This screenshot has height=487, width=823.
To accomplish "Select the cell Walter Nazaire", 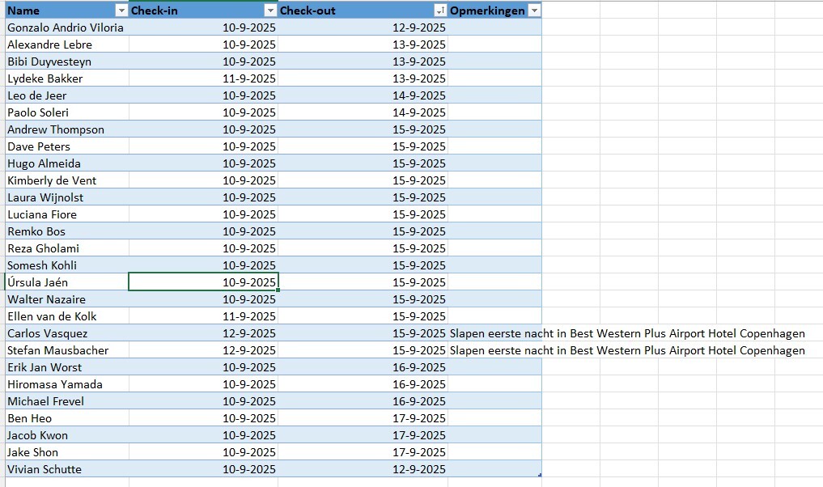I will point(66,299).
